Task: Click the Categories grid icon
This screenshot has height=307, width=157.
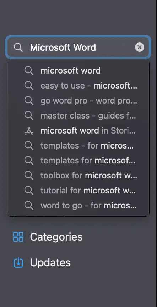Action: click(x=18, y=237)
